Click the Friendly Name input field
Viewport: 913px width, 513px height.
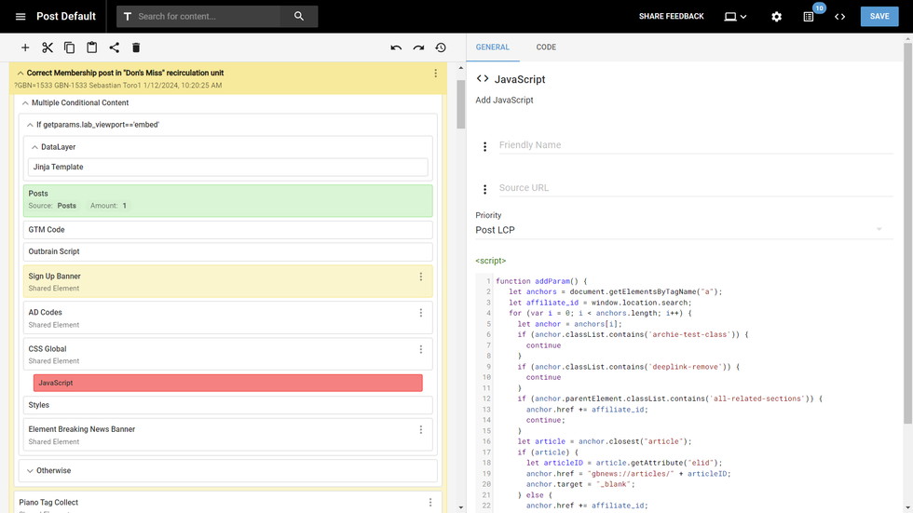[x=694, y=145]
